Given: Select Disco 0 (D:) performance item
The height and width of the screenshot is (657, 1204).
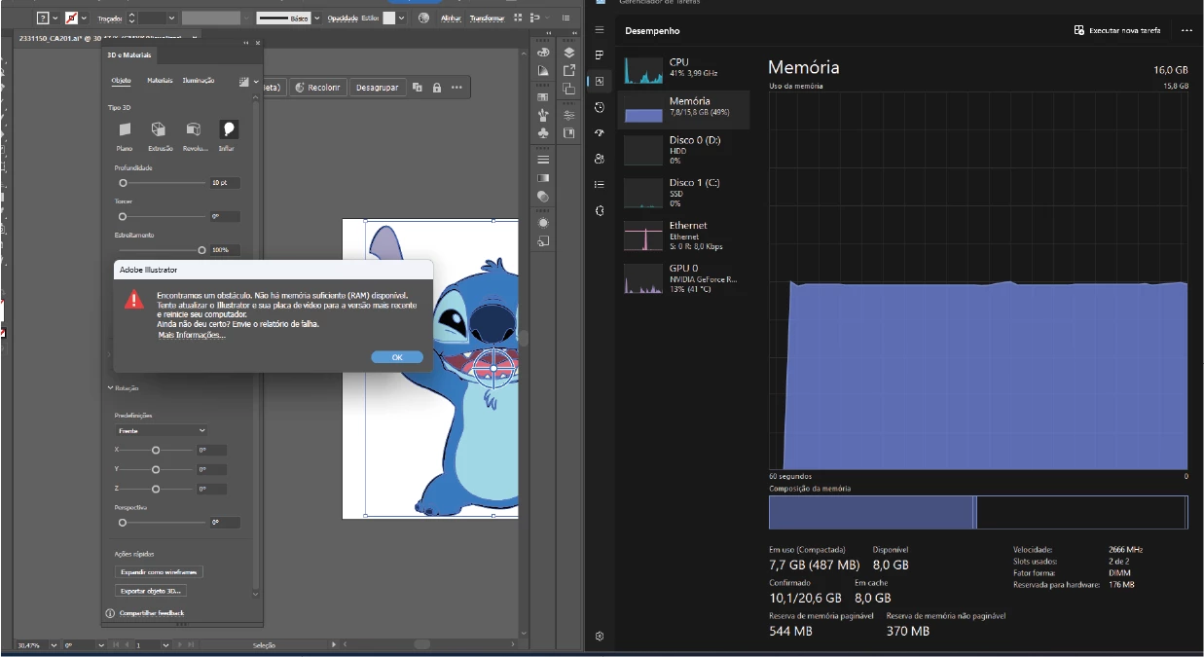Looking at the screenshot, I should [685, 149].
